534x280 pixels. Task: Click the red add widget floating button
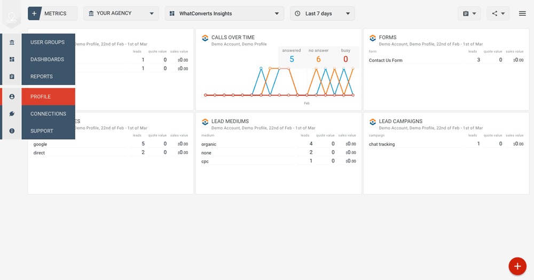pyautogui.click(x=517, y=266)
